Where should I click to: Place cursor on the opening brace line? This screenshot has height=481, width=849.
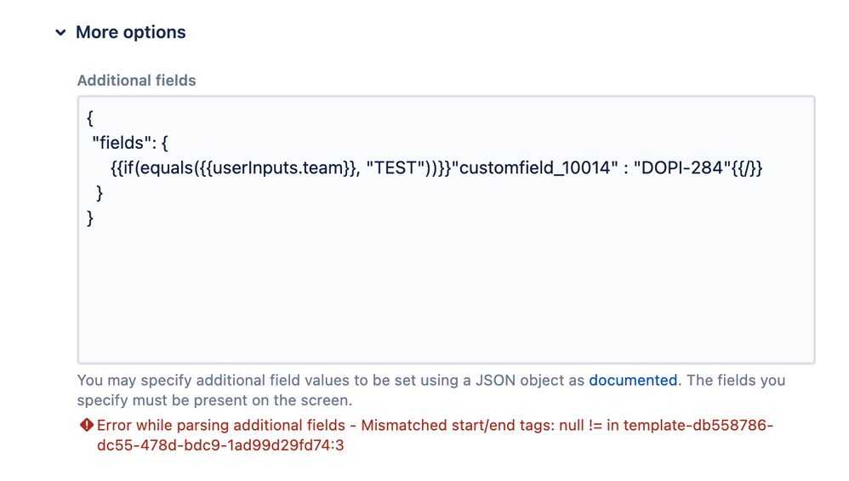coord(90,118)
